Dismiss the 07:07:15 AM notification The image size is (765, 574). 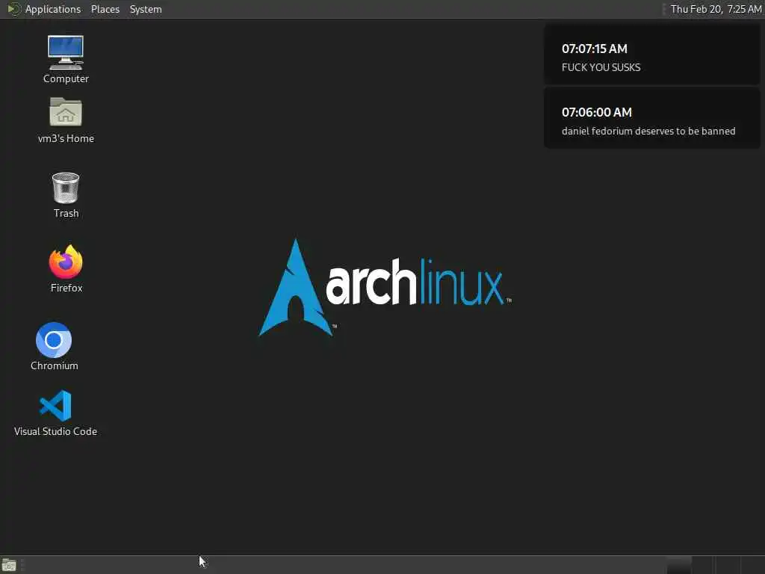point(651,55)
